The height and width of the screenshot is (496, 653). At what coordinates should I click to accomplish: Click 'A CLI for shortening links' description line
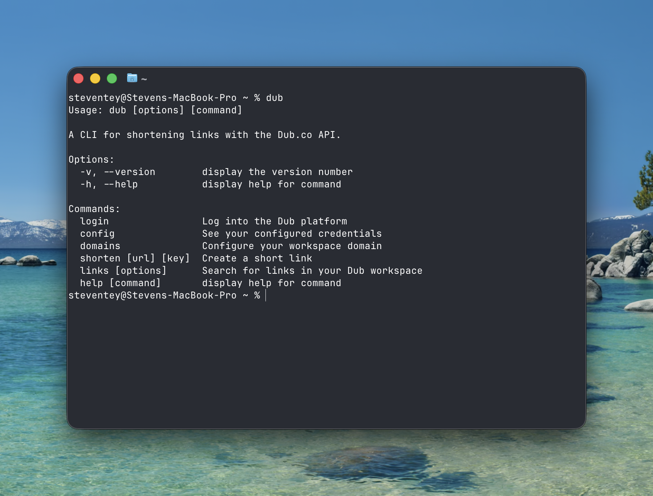205,135
